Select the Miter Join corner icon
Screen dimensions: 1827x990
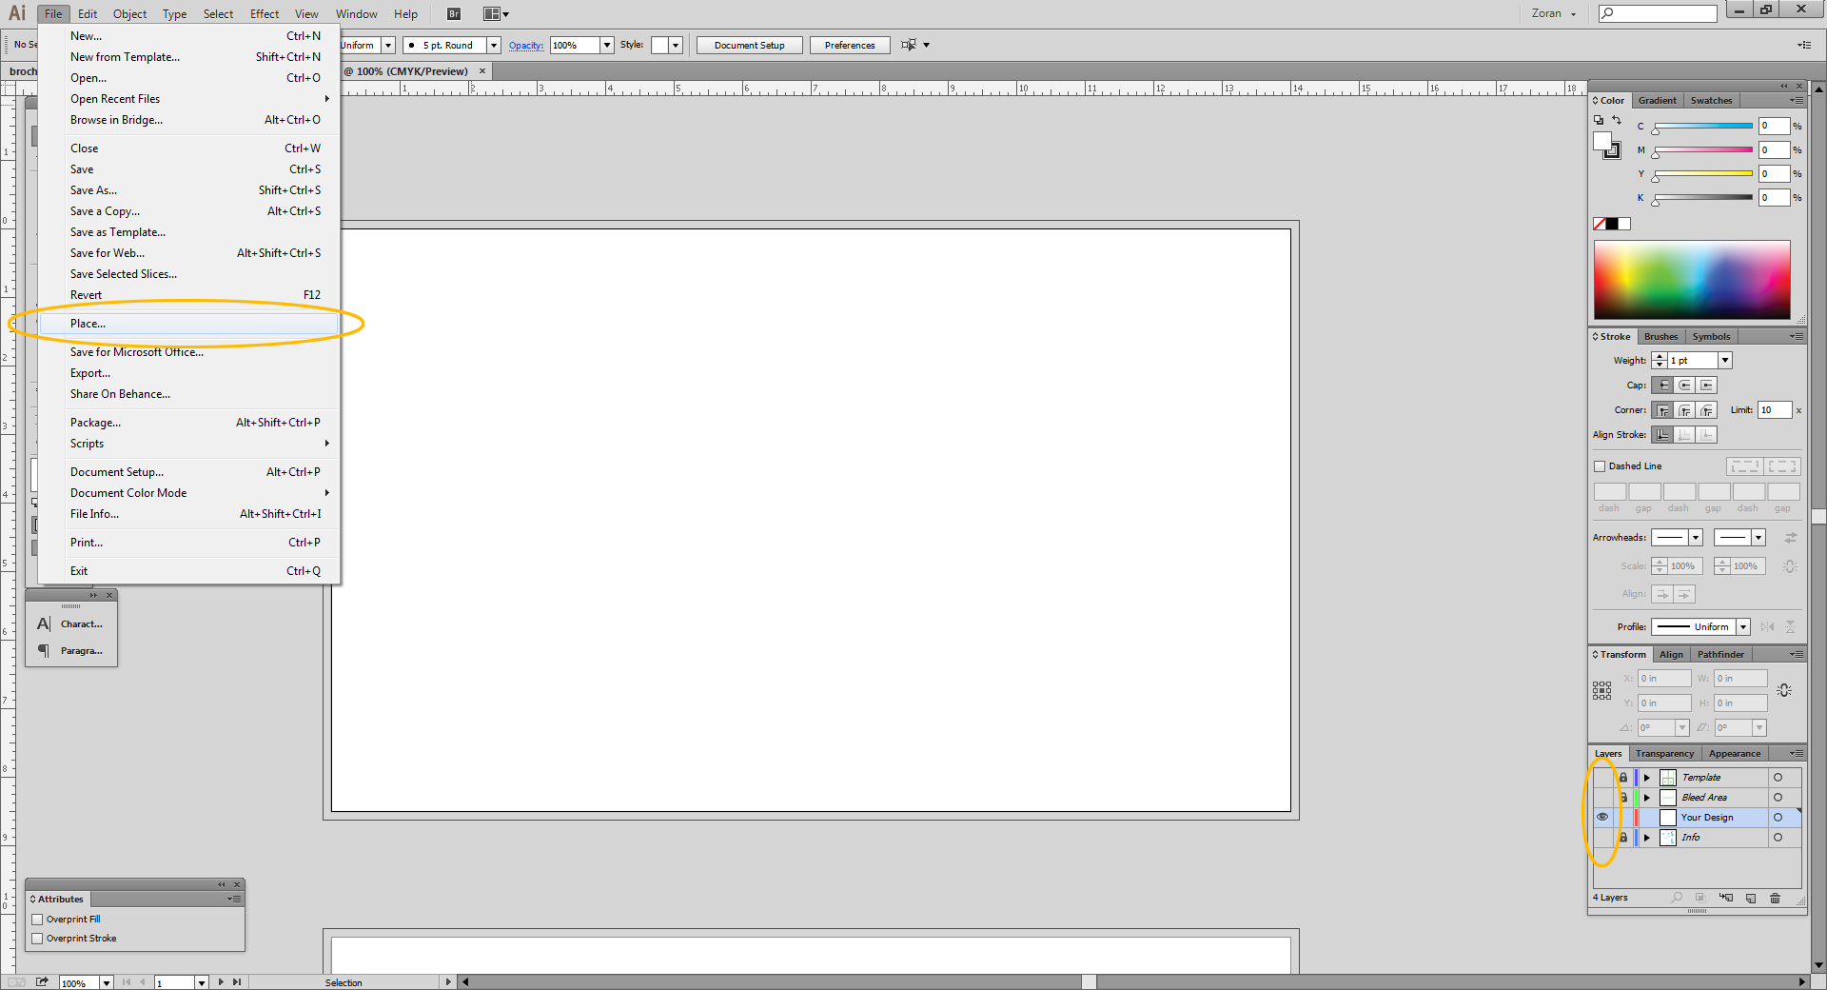[1662, 410]
